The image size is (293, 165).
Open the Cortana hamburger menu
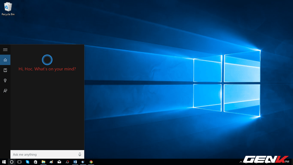[x=5, y=49]
